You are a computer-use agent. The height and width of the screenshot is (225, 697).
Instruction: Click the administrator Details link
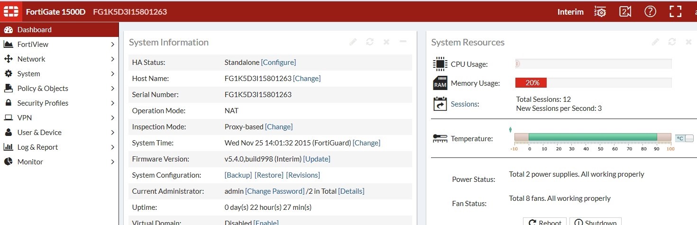351,191
